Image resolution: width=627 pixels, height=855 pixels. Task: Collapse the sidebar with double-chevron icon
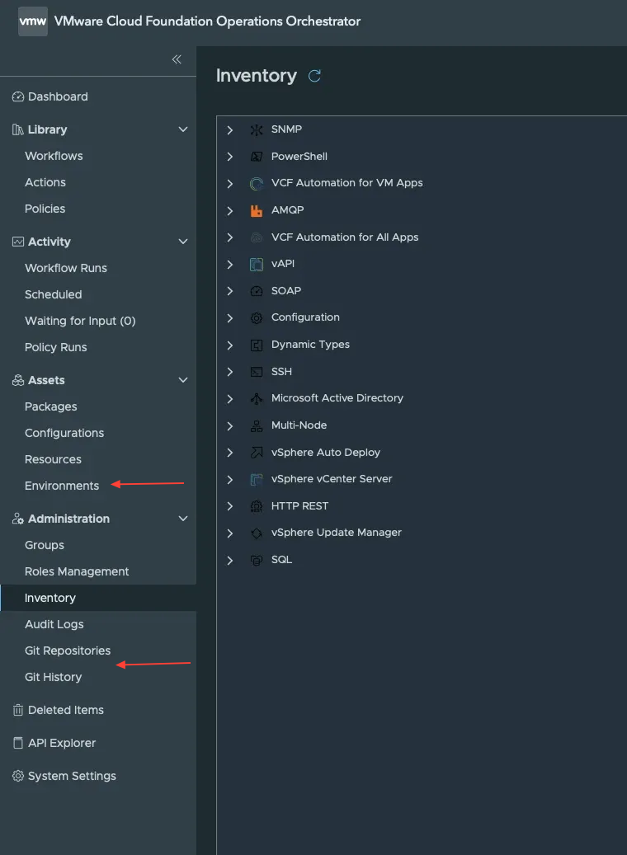[x=177, y=59]
